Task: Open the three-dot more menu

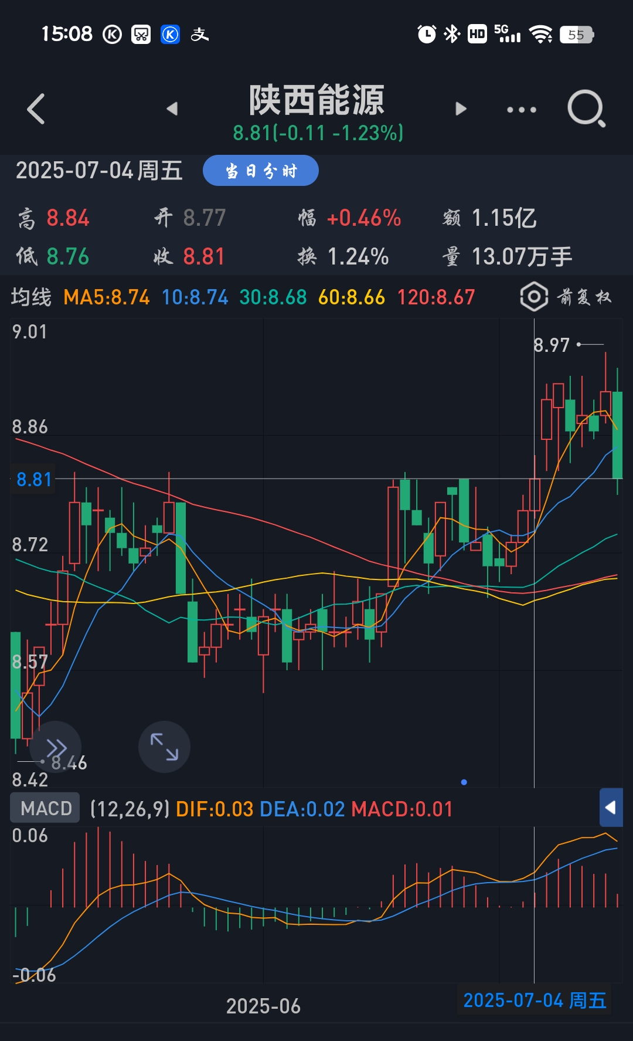Action: click(521, 110)
